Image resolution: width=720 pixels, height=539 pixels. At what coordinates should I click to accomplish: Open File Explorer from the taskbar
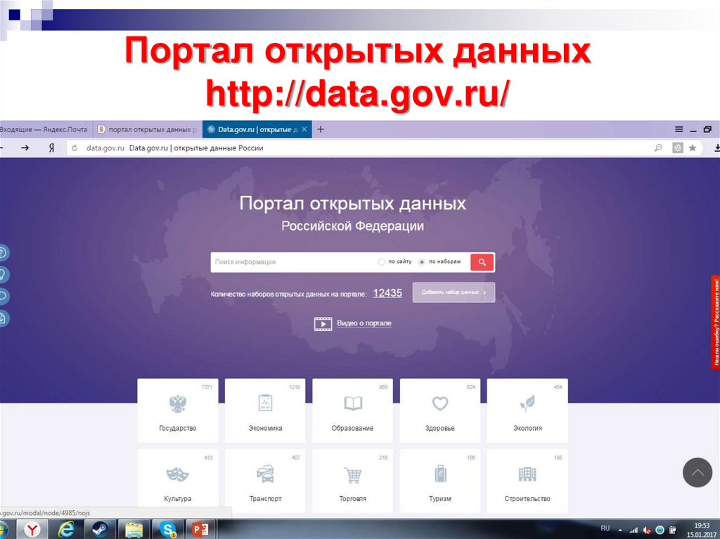tap(134, 530)
